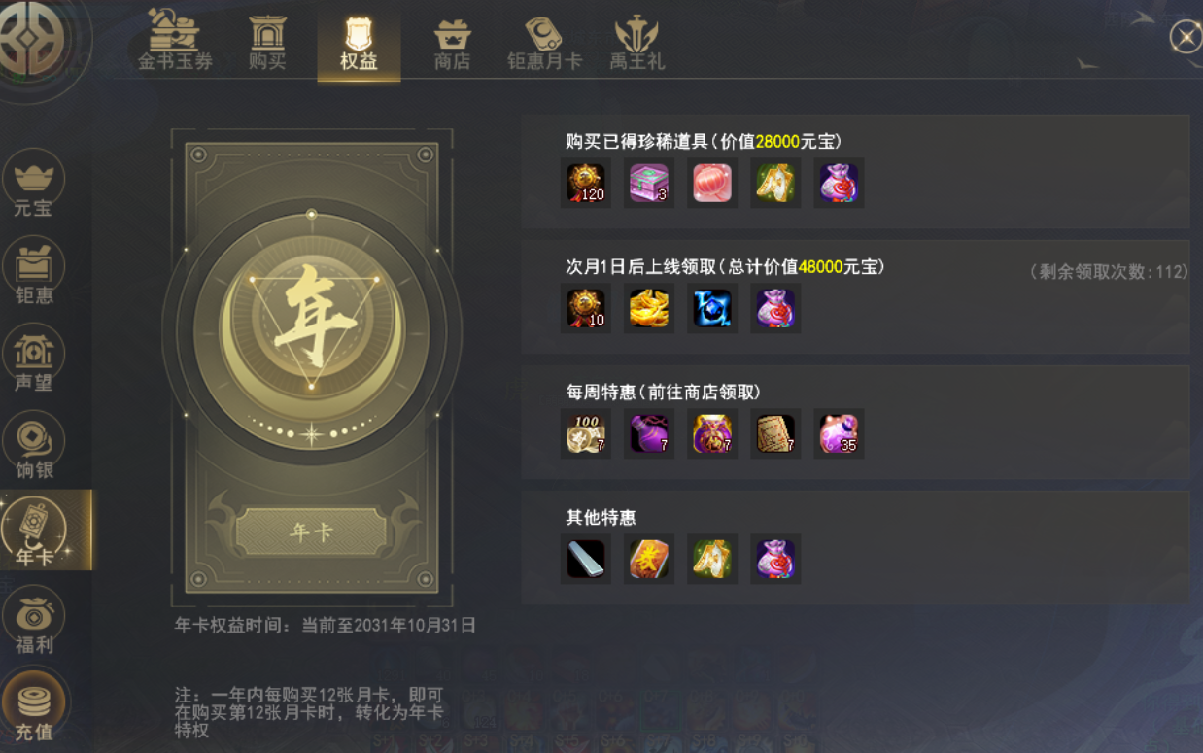The image size is (1203, 753).
Task: Click the silver bar item icon
Action: [x=586, y=559]
